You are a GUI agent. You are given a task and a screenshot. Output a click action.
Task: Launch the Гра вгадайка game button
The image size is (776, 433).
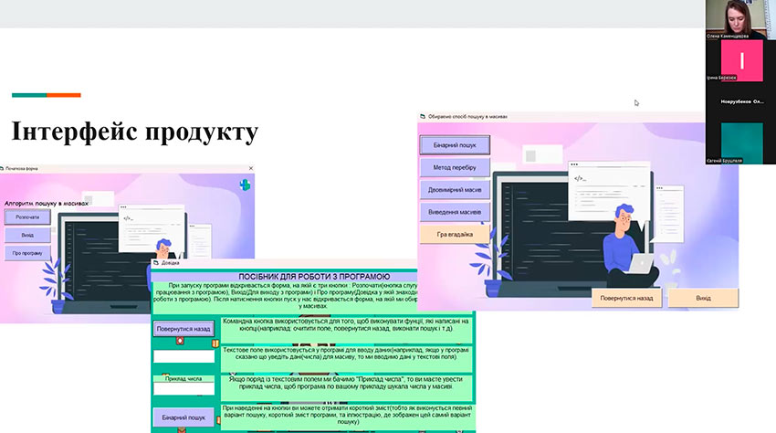pyautogui.click(x=455, y=235)
